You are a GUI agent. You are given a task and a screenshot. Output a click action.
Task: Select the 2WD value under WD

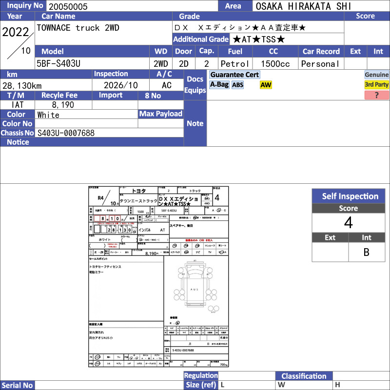pos(161,64)
